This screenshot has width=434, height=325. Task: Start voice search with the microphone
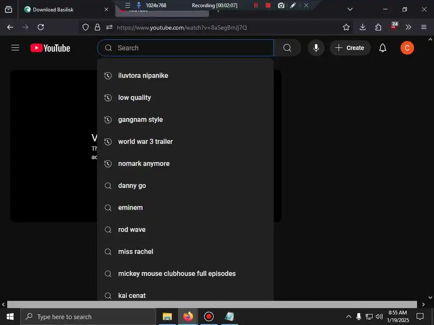click(x=316, y=48)
